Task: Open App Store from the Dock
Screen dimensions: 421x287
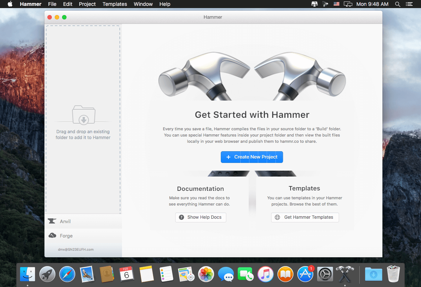Action: tap(305, 274)
